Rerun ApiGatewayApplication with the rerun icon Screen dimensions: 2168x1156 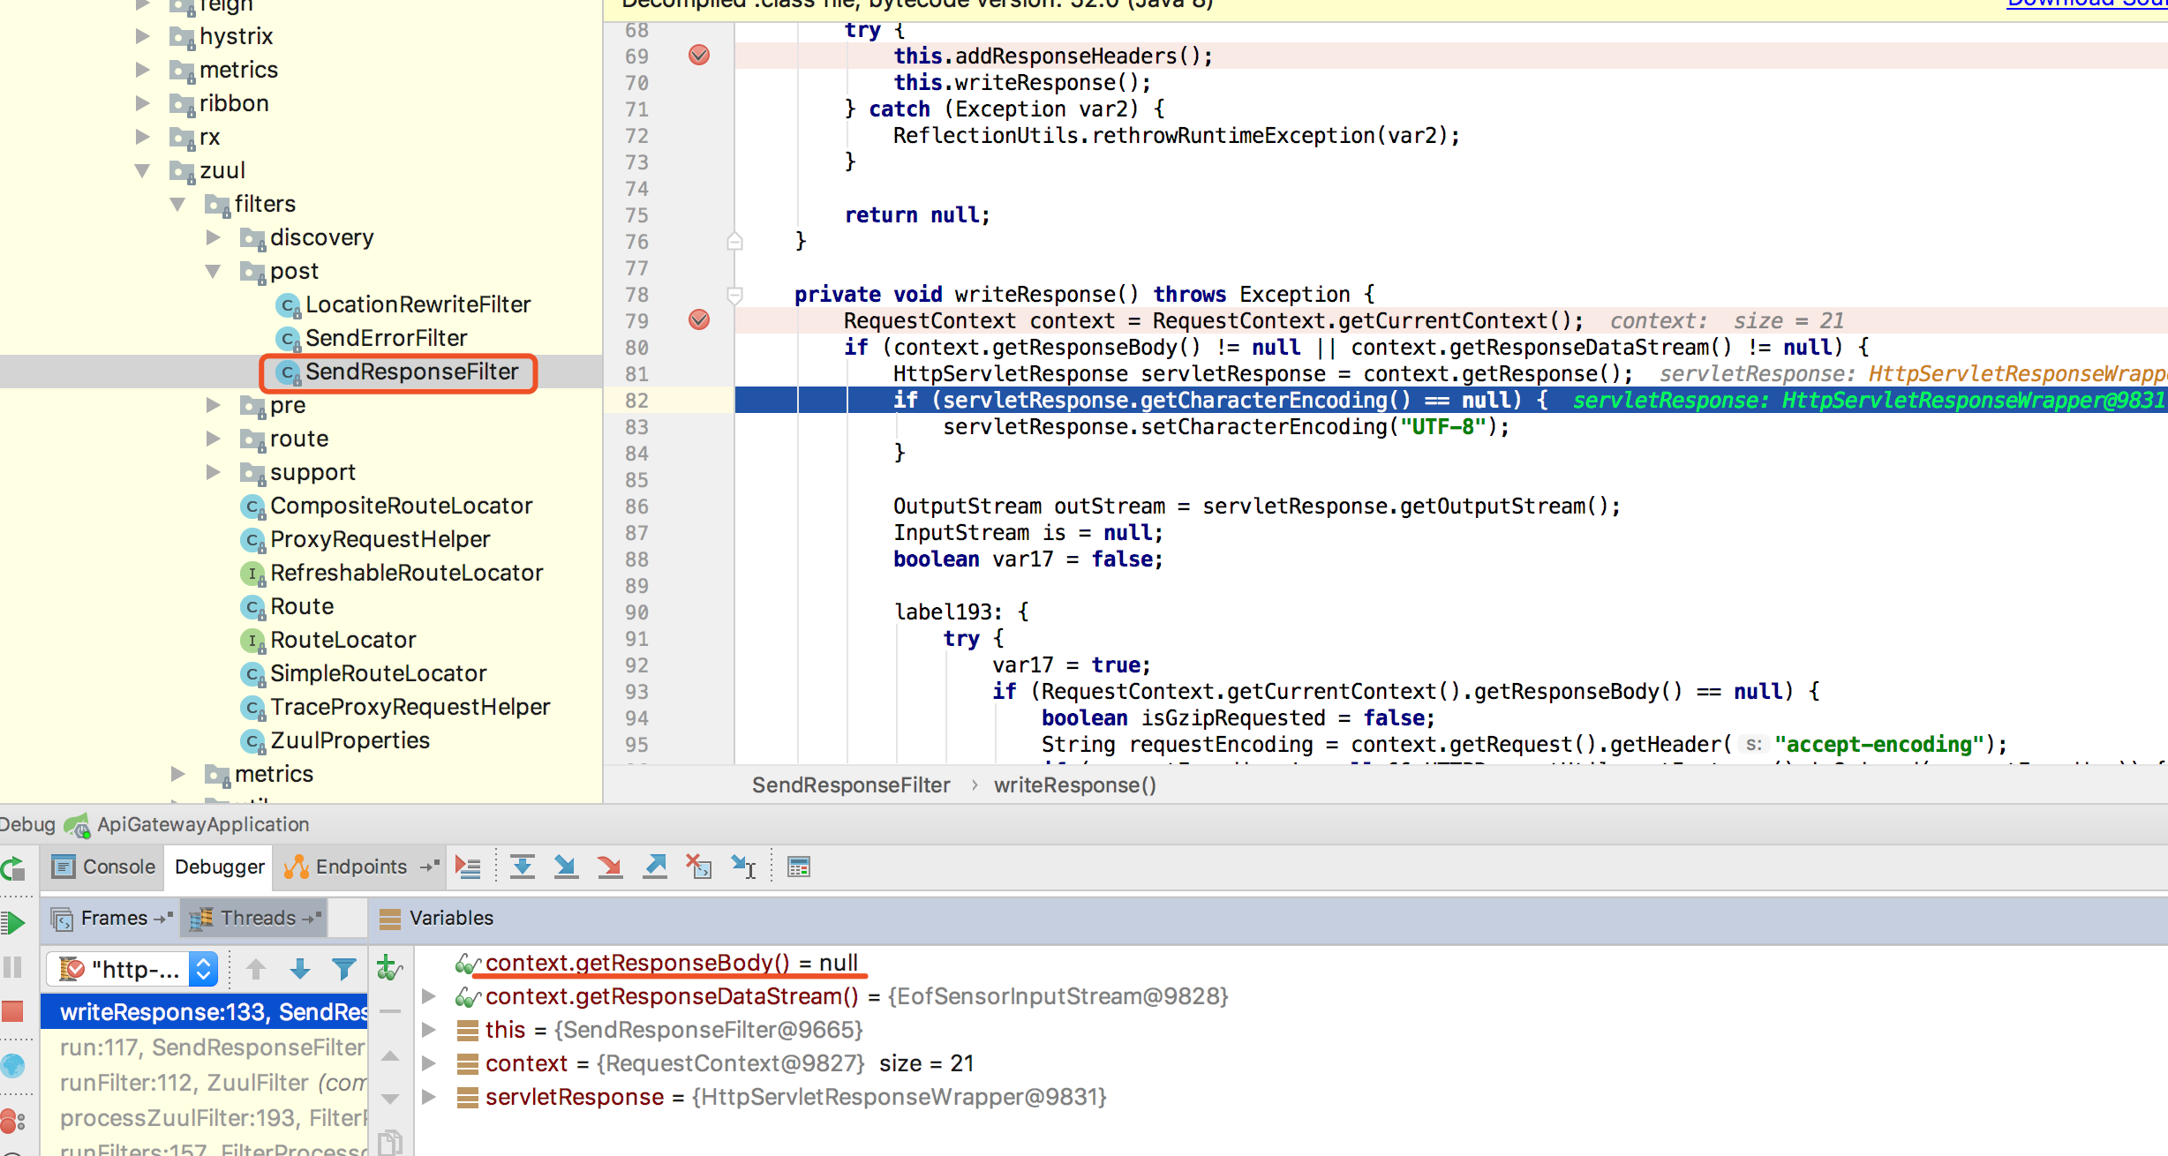tap(13, 869)
